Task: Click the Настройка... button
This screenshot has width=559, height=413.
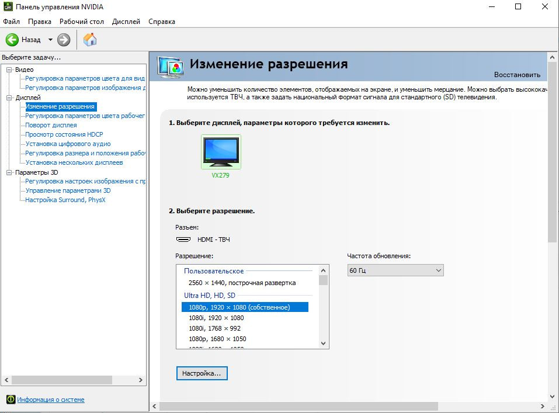Action: click(202, 373)
